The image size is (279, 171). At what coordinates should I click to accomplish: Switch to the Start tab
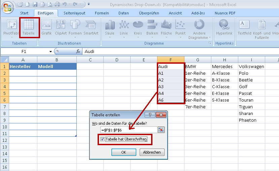tap(24, 13)
